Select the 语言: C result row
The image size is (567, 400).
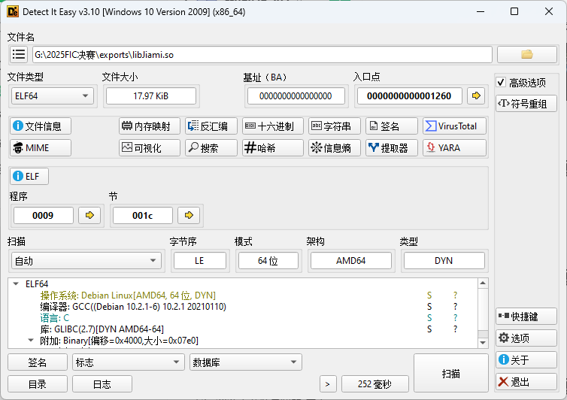coord(242,318)
